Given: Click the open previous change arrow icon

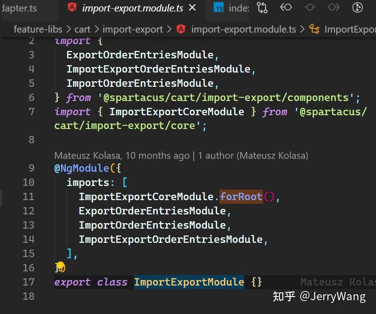Looking at the screenshot, I should pyautogui.click(x=286, y=8).
